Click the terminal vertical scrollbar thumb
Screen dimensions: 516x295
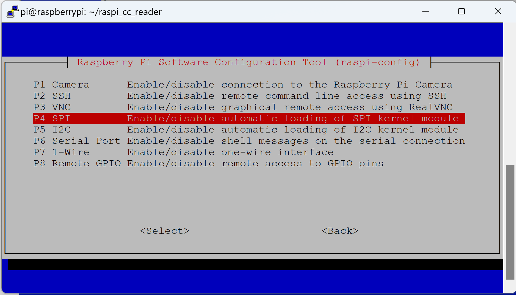pos(510,222)
